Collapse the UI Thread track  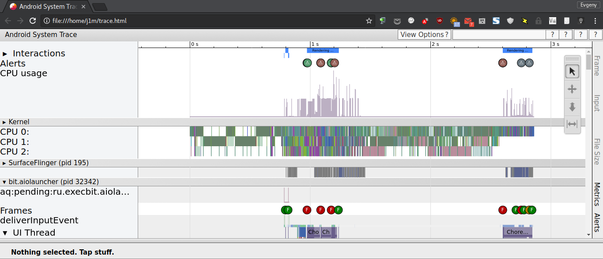click(5, 233)
